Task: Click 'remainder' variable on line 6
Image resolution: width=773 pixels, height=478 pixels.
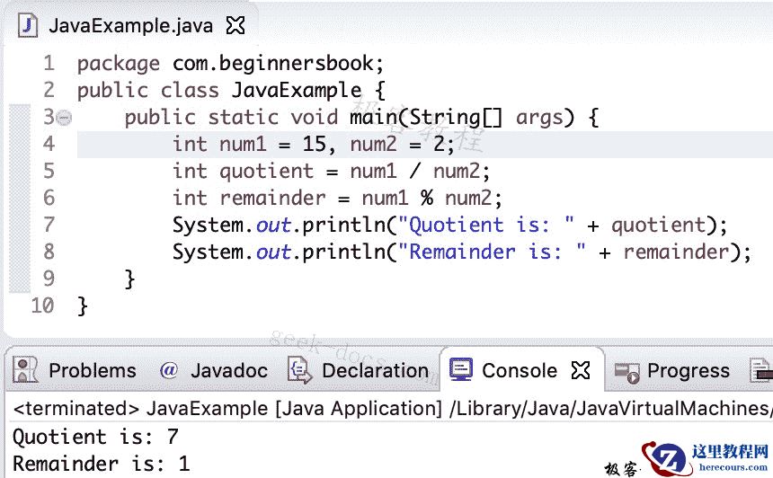Action: click(x=272, y=198)
